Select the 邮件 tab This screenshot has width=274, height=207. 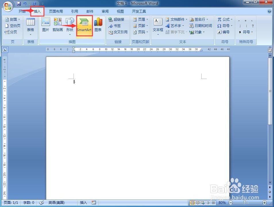pyautogui.click(x=90, y=11)
